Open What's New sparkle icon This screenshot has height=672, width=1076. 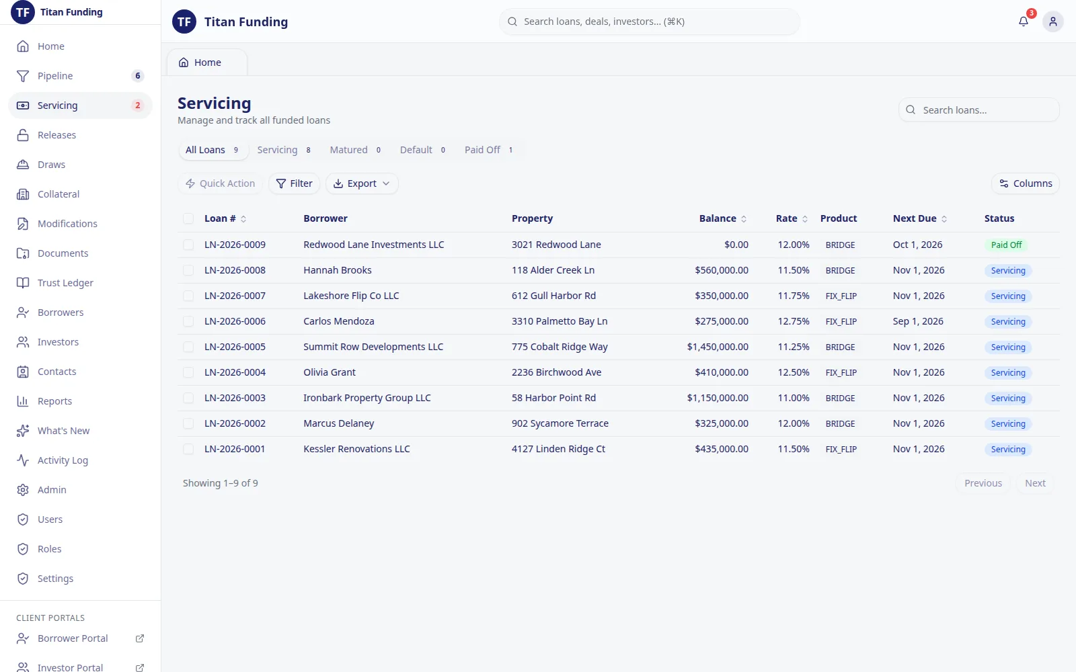click(x=23, y=431)
